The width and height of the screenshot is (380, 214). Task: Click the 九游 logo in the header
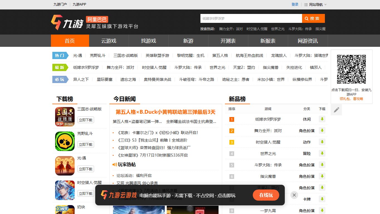pos(67,23)
